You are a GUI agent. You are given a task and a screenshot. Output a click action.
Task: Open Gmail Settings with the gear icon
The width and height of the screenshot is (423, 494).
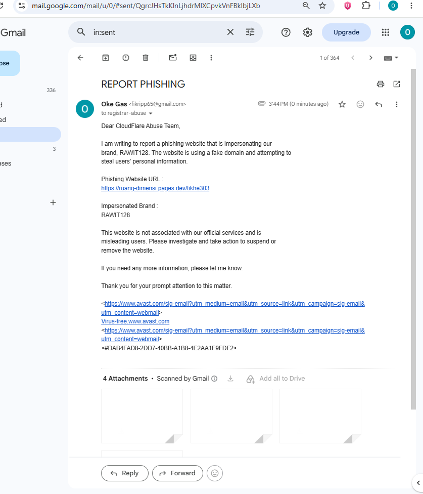pos(308,32)
